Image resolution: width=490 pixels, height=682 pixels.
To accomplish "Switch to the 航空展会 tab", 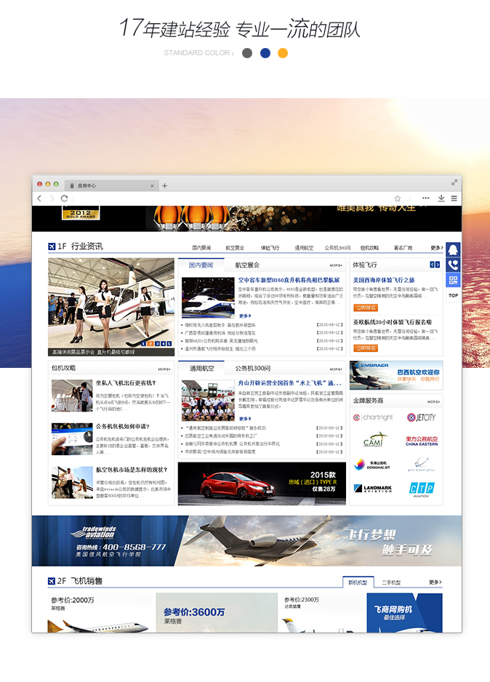I will (x=247, y=265).
